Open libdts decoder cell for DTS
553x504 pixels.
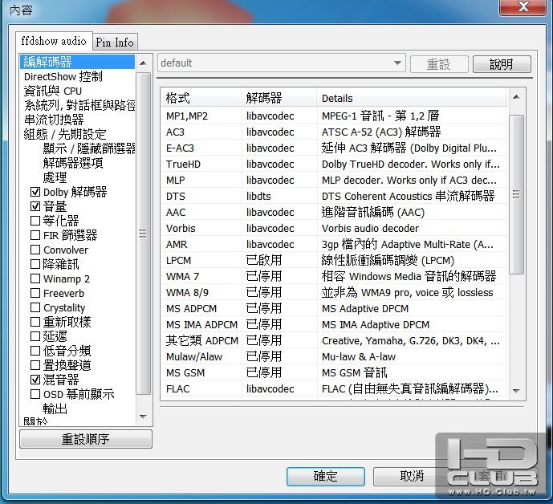(x=279, y=196)
